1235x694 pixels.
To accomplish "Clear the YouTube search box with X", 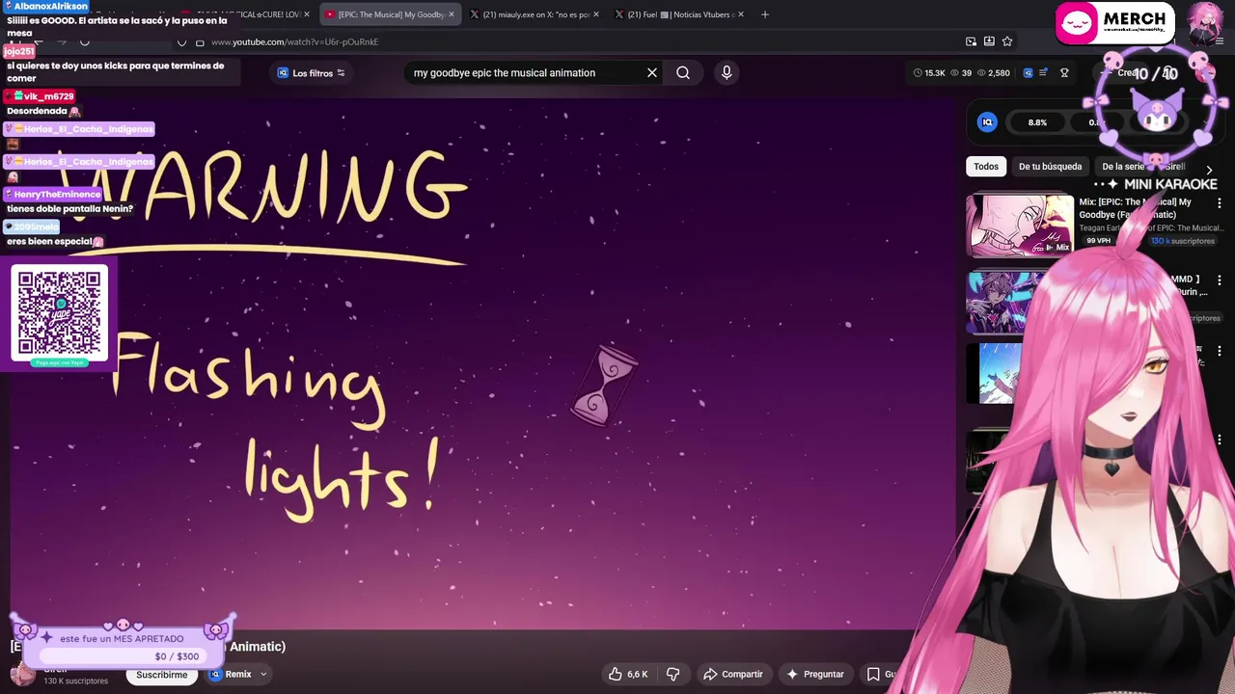I will 652,72.
